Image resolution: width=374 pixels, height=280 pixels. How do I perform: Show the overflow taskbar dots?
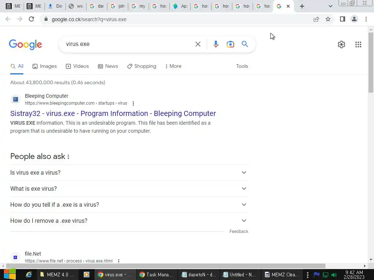point(308,275)
